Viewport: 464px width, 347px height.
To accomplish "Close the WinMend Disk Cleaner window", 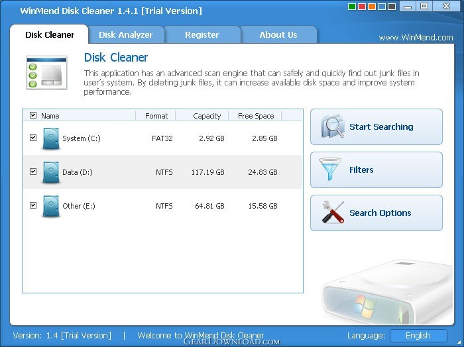I will click(x=446, y=6).
